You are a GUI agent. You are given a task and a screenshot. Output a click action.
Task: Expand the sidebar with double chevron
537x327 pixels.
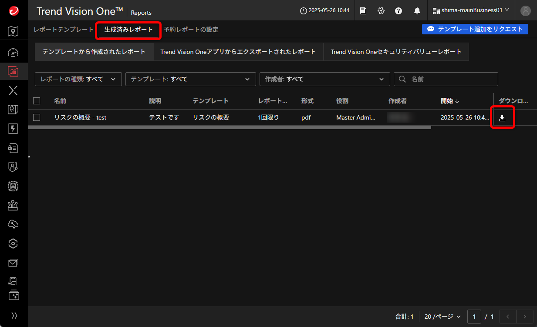point(14,316)
